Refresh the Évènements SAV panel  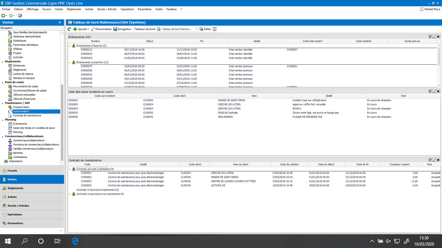(430, 37)
